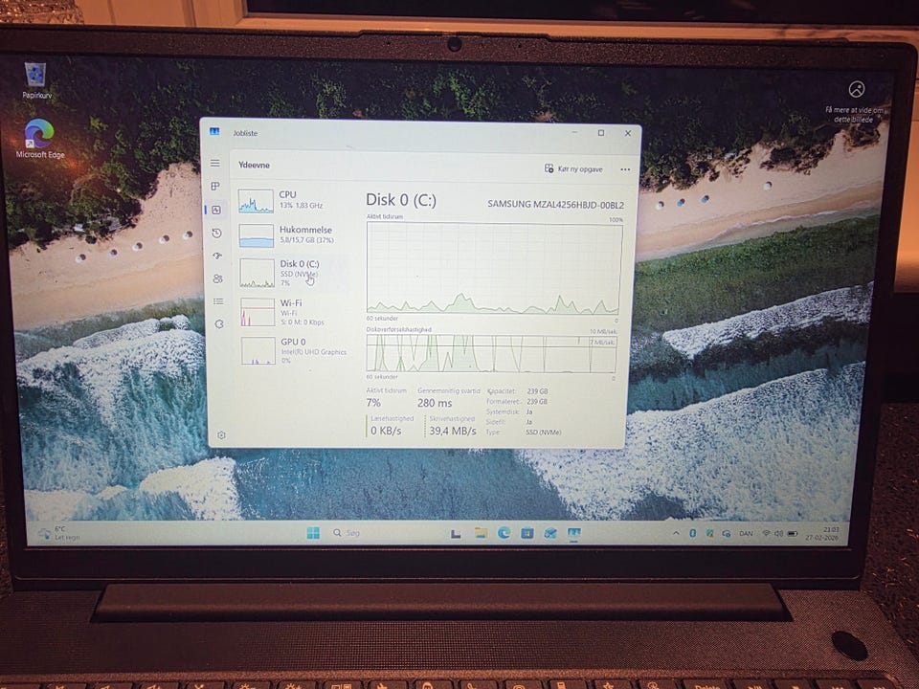Image resolution: width=919 pixels, height=689 pixels.
Task: Open the Microsoft Edge desktop shortcut
Action: [x=39, y=139]
